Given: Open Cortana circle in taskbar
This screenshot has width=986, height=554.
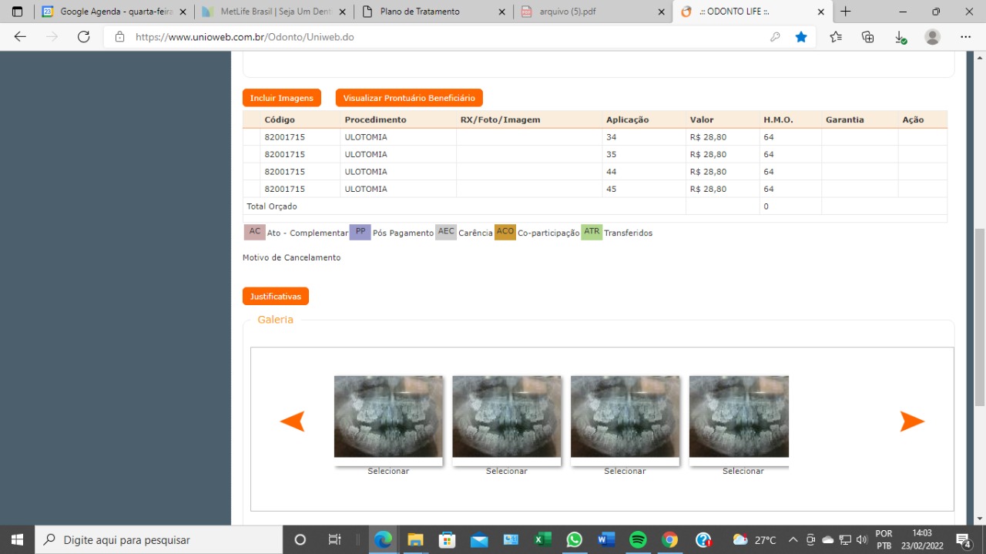Looking at the screenshot, I should [300, 539].
